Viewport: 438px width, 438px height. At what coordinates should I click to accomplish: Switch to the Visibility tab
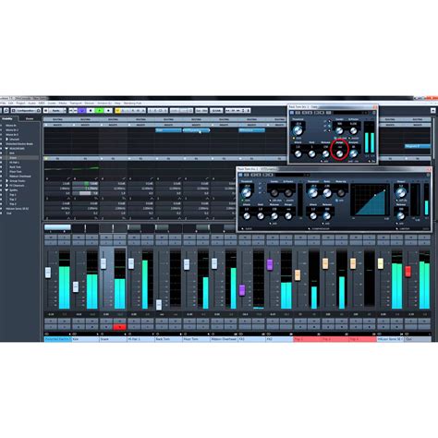click(7, 118)
